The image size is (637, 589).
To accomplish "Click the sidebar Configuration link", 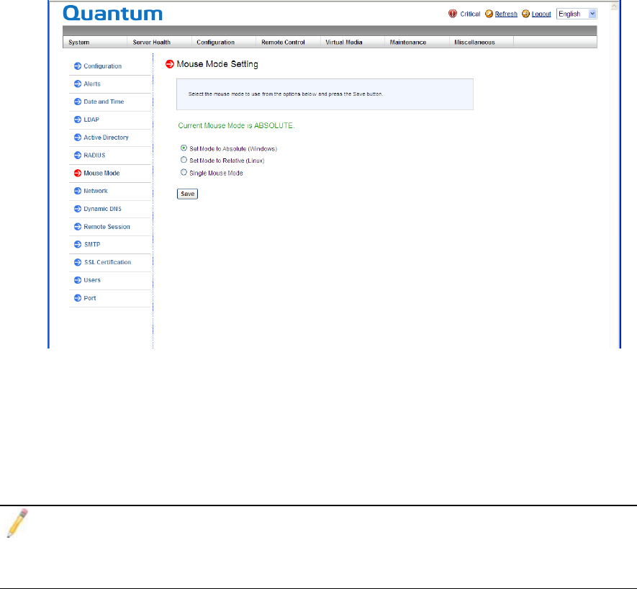I will click(x=102, y=66).
